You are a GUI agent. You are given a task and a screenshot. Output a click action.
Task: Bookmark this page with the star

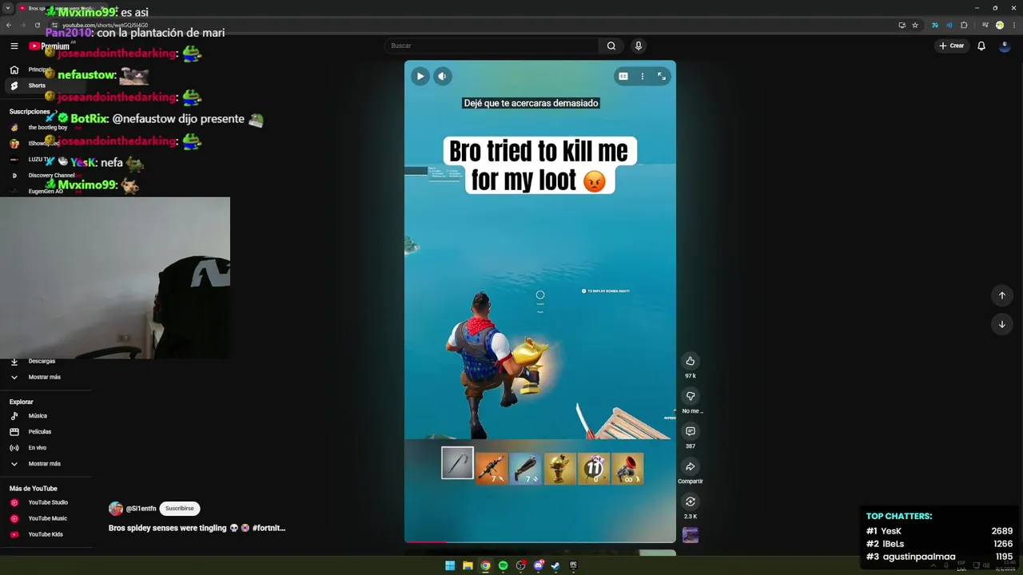pos(915,25)
